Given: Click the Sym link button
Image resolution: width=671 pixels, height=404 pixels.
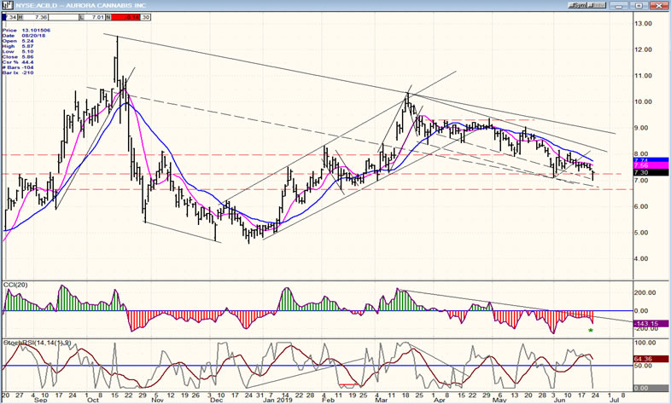Looking at the screenshot, I should pos(580,4).
